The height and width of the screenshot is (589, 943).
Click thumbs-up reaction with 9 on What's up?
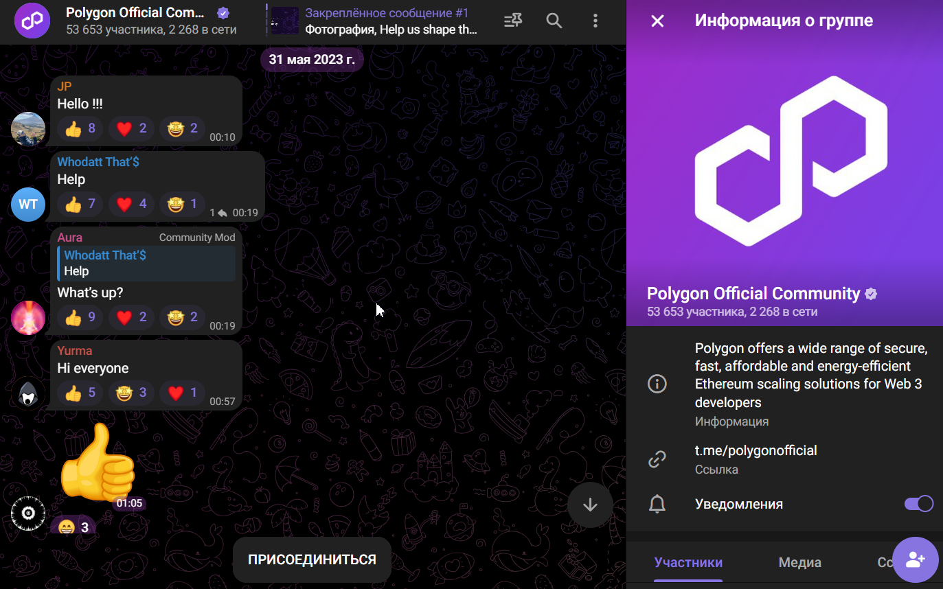(80, 317)
